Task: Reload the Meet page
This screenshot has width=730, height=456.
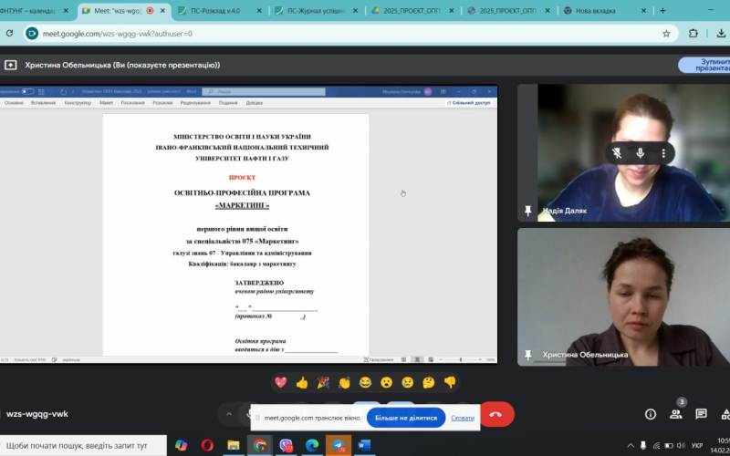Action: click(9, 34)
